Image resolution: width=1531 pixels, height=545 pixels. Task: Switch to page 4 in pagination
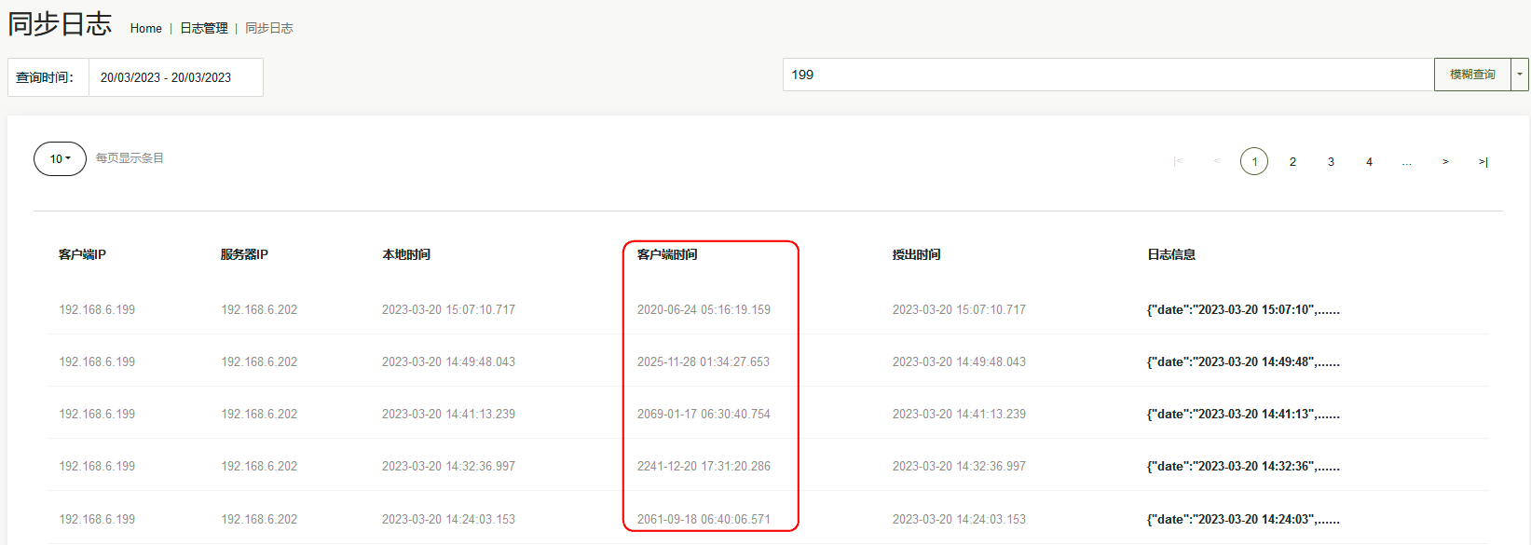coord(1369,162)
